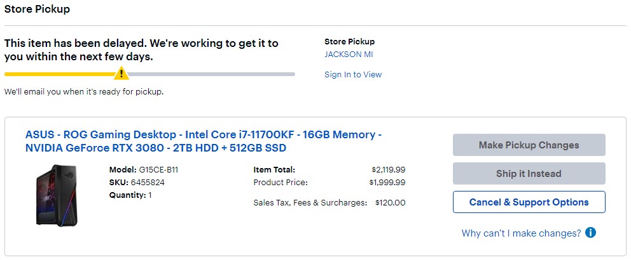This screenshot has height=260, width=631.
Task: Click the email when ready for pickup note
Action: pyautogui.click(x=84, y=92)
